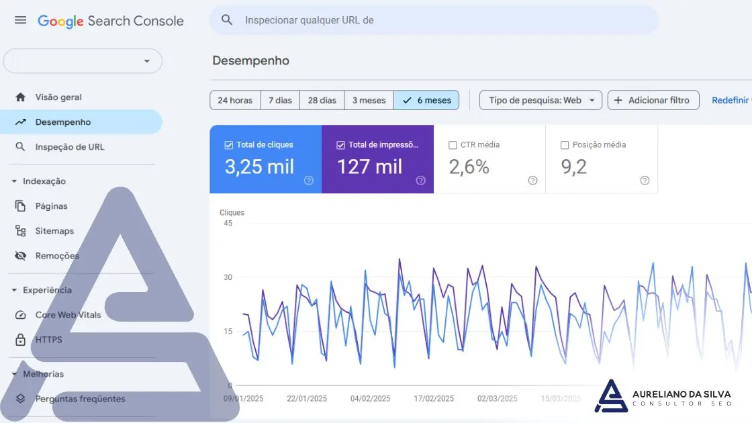This screenshot has height=423, width=752.
Task: Click the Total de impressões card value
Action: point(369,167)
